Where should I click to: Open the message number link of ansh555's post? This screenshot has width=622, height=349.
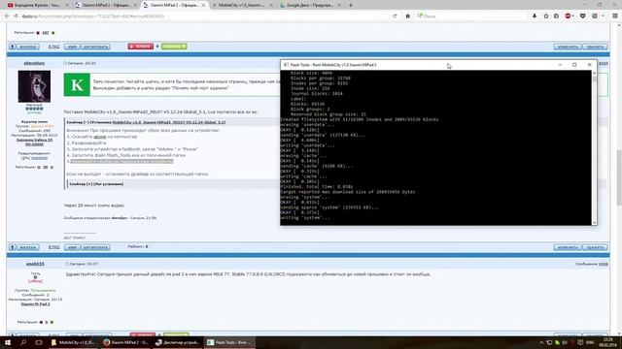[604, 264]
